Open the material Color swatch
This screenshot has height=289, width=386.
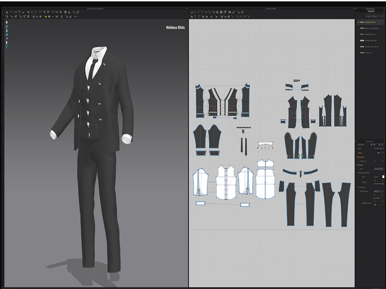[x=383, y=176]
